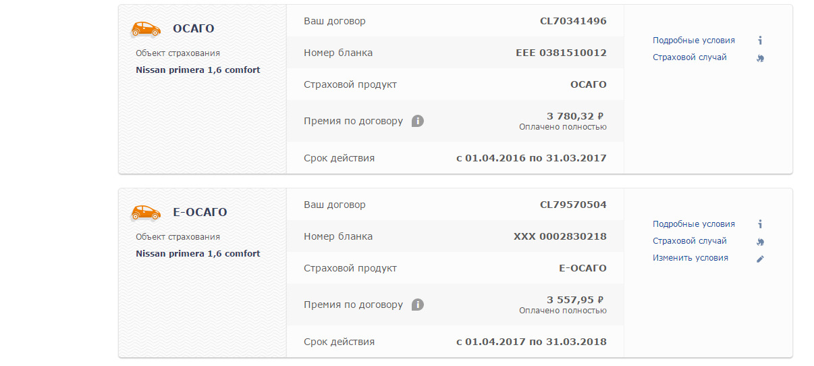Viewport: 814px width, 366px height.
Task: Click the details info icon for the Е-ОСАГО policy
Action: tap(760, 224)
